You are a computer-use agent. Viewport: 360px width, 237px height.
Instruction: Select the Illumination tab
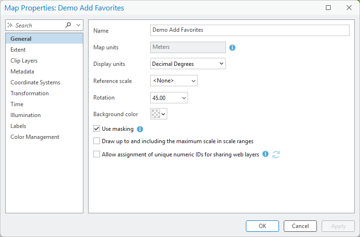[45, 115]
